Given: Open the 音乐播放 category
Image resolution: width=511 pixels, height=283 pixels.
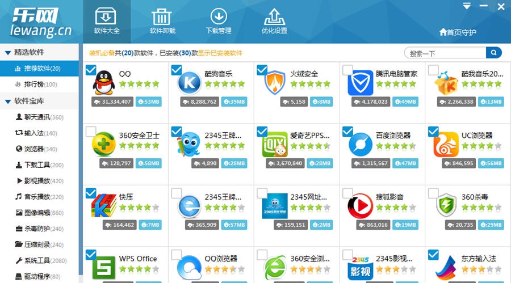Looking at the screenshot, I should tap(39, 197).
